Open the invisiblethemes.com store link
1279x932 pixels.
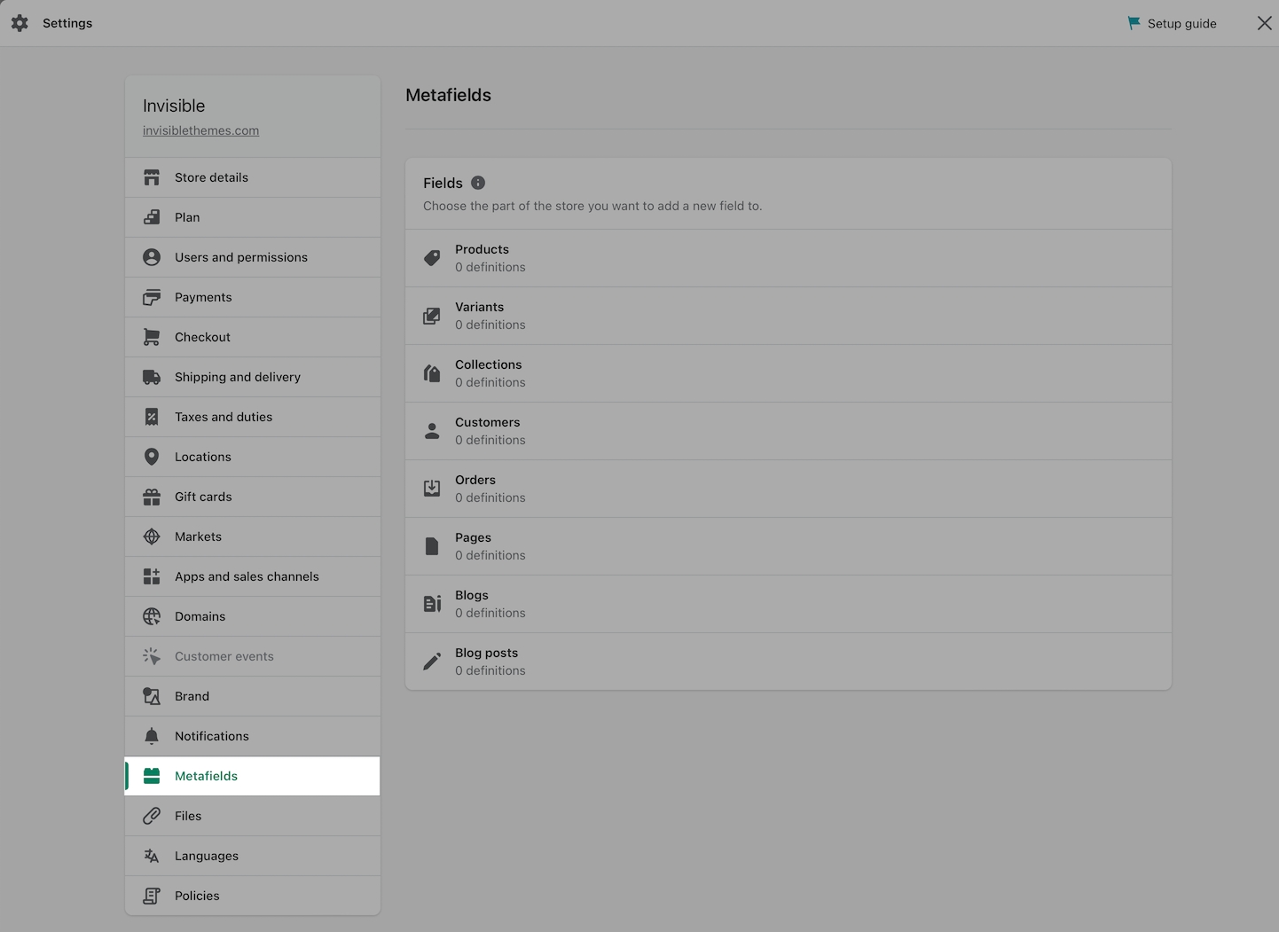200,130
